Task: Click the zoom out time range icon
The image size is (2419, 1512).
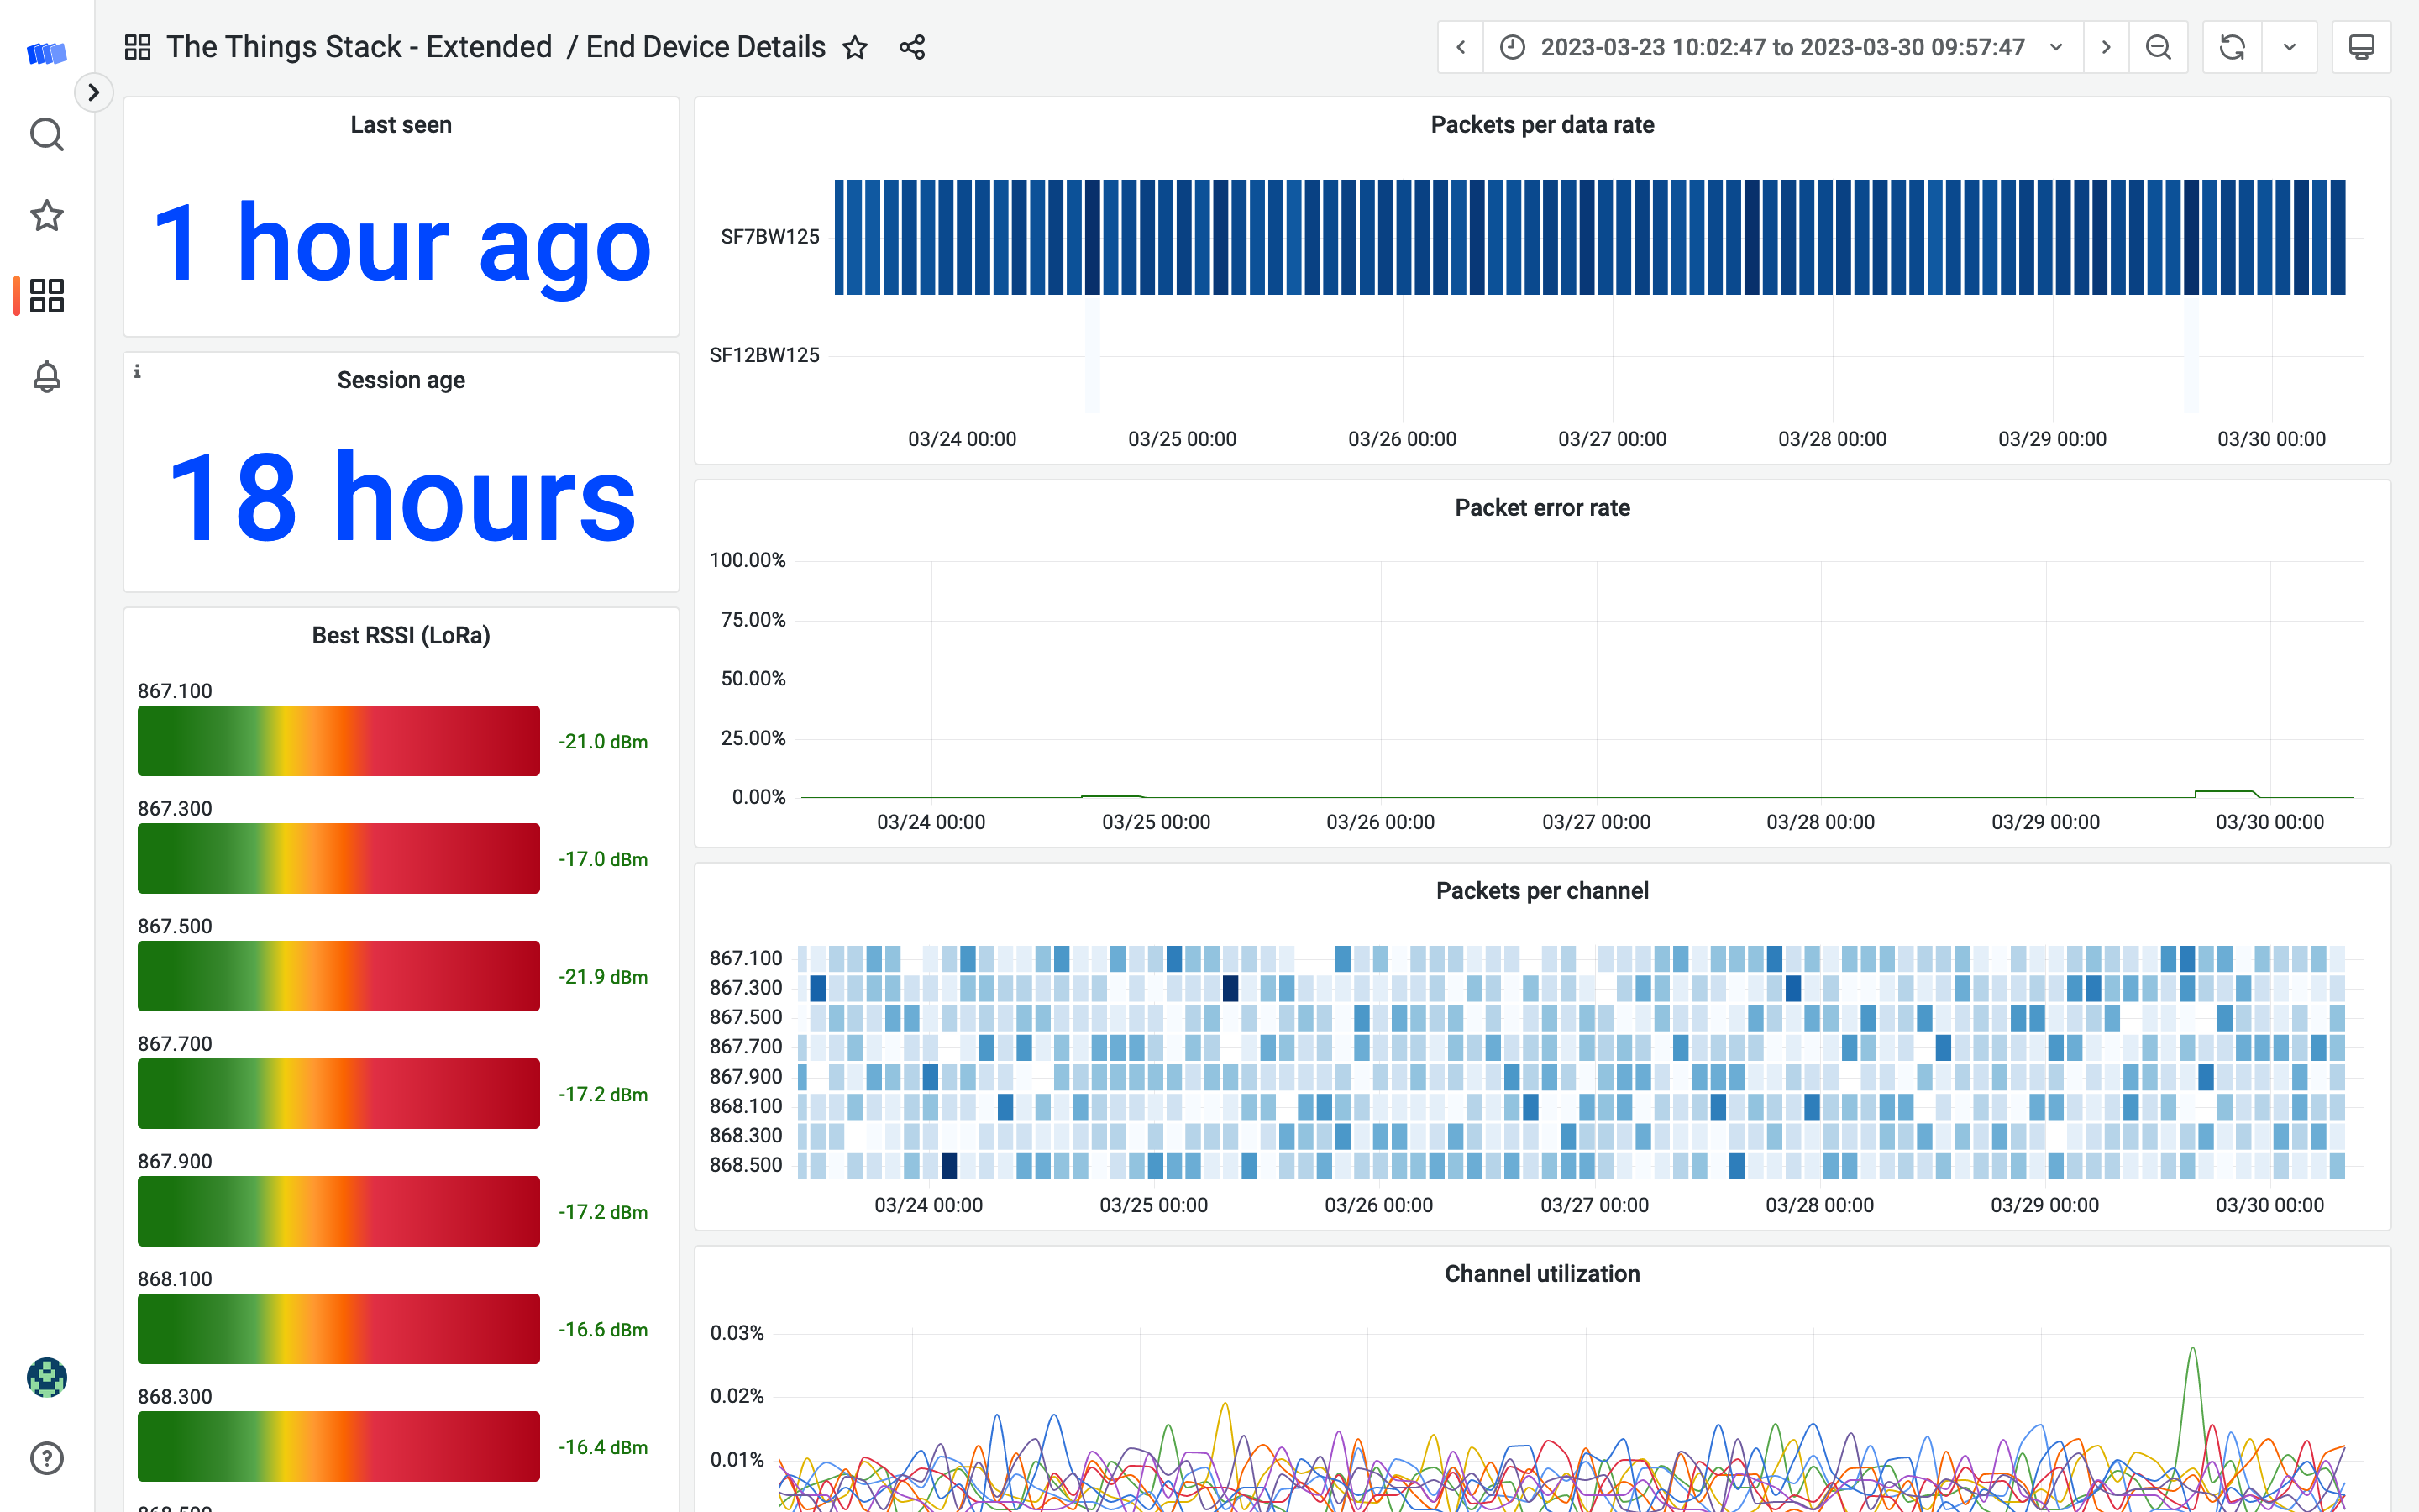Action: pos(2158,47)
